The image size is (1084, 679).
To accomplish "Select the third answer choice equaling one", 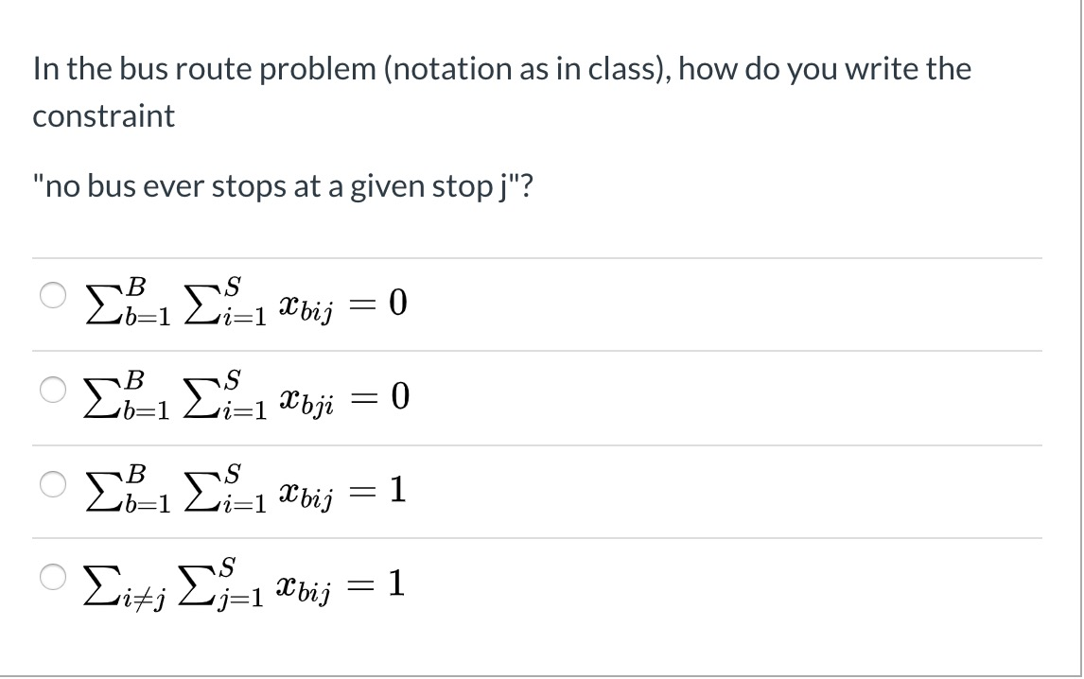I will [54, 483].
